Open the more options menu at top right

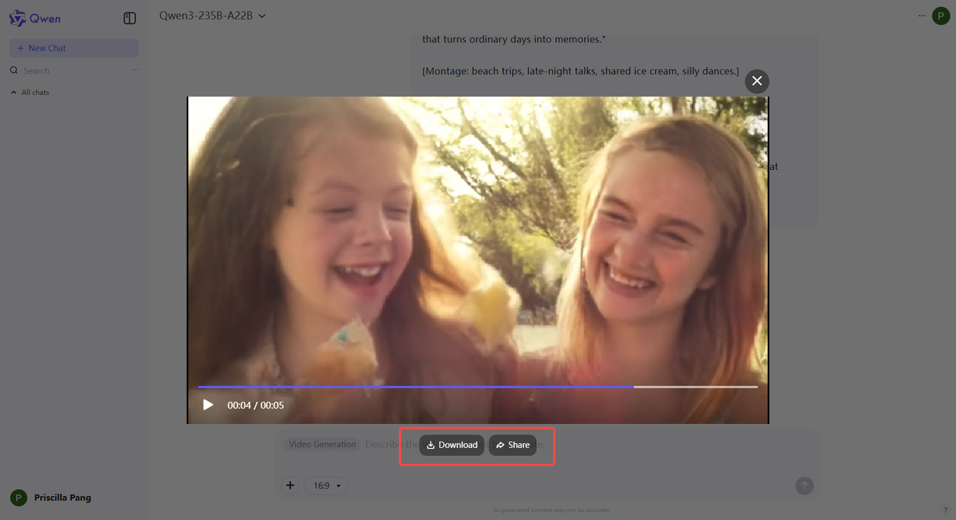pos(922,16)
